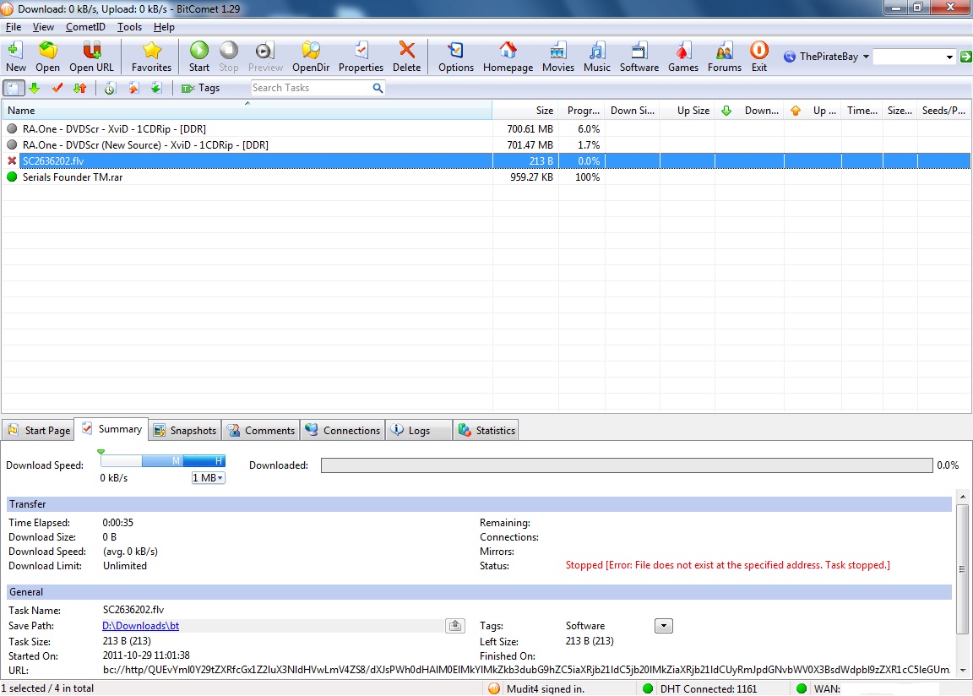973x696 pixels.
Task: Go to Homepage icon
Action: (x=508, y=51)
